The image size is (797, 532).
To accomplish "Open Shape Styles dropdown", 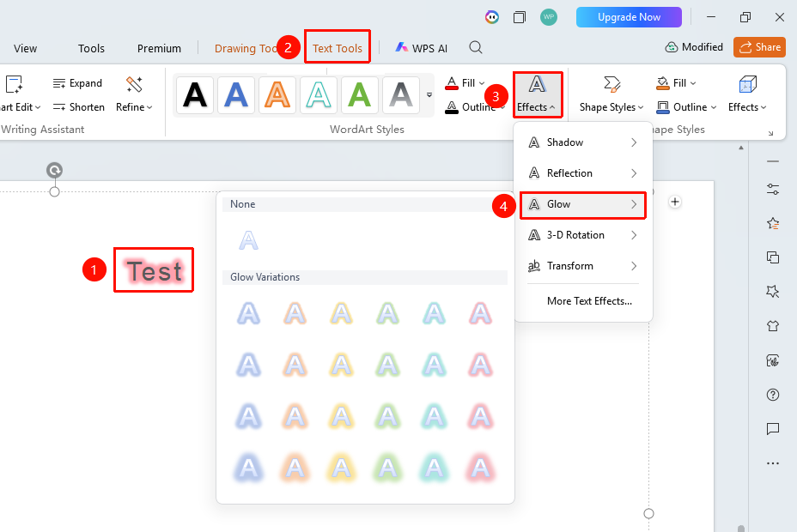I will point(611,94).
